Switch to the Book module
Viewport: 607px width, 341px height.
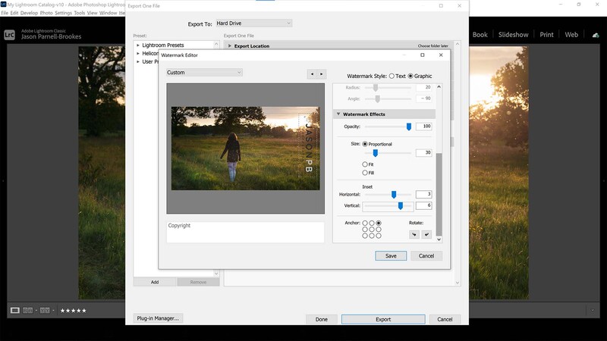pos(480,35)
